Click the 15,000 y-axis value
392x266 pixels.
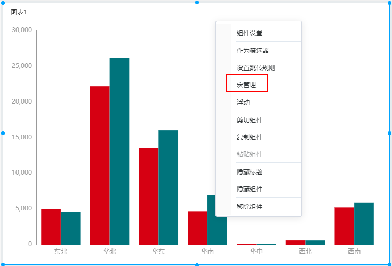tap(22, 137)
